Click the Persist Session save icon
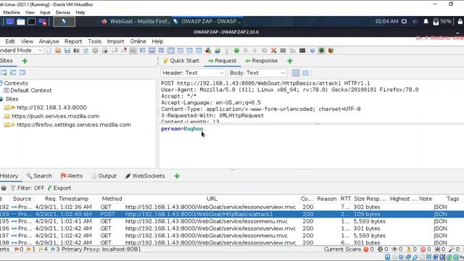 point(67,51)
